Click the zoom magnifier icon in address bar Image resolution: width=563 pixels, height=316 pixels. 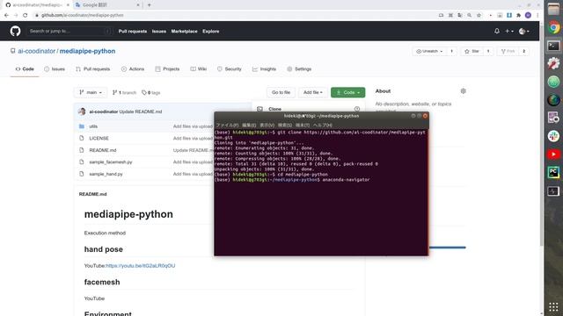point(469,15)
